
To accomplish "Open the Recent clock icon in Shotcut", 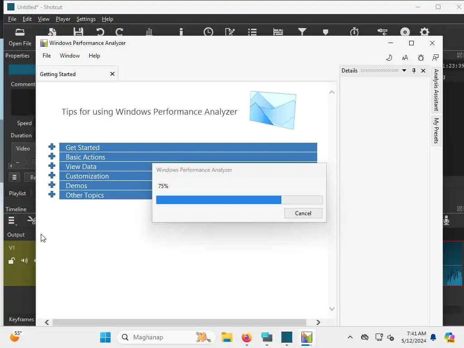I will point(208,32).
